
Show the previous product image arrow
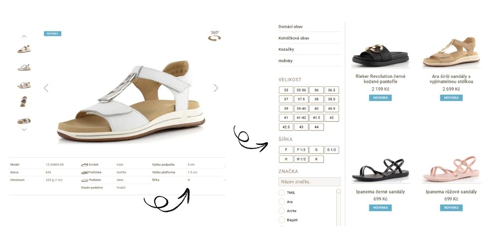[x=46, y=88]
